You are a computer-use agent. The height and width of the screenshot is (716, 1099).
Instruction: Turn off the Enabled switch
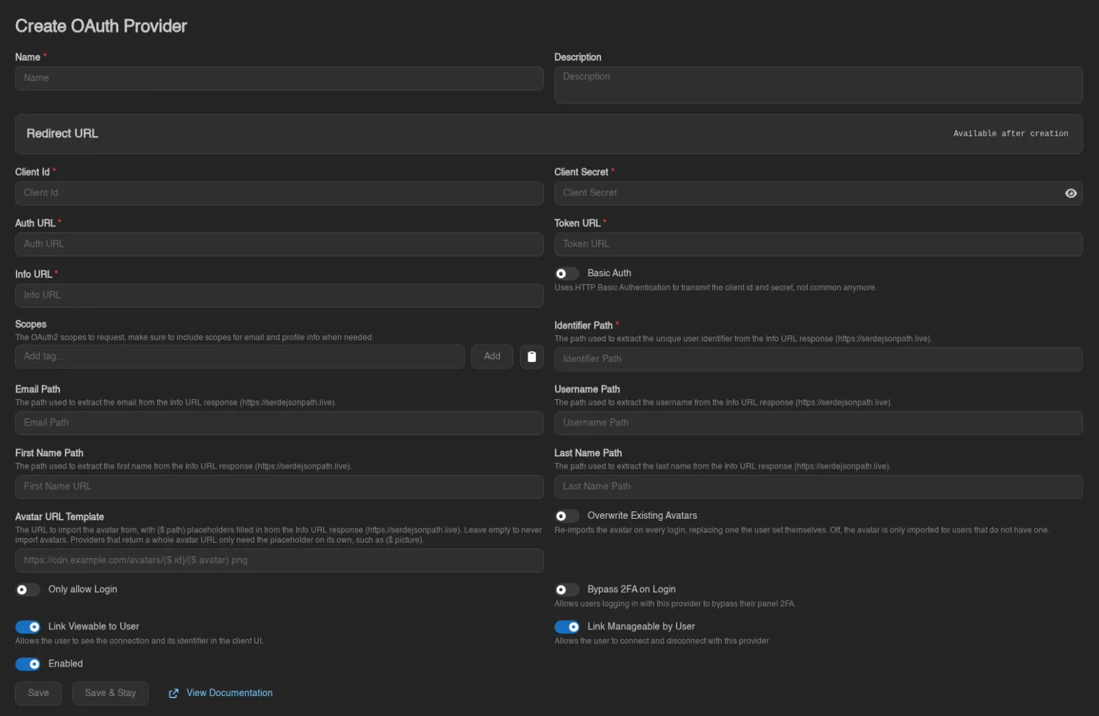click(27, 664)
